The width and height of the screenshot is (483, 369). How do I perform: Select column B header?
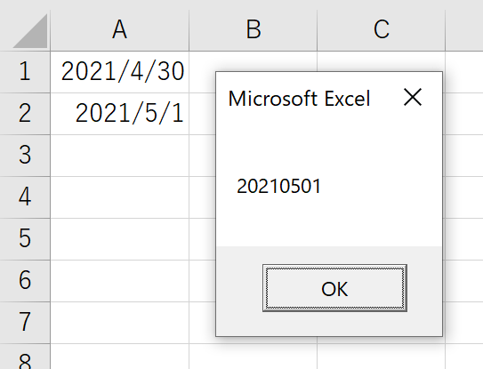[x=254, y=30]
